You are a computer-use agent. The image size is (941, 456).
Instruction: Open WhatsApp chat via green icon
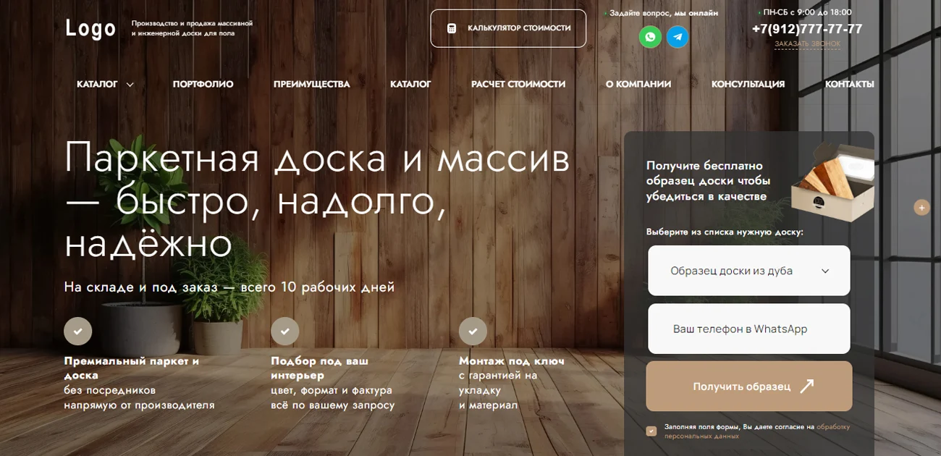point(650,37)
